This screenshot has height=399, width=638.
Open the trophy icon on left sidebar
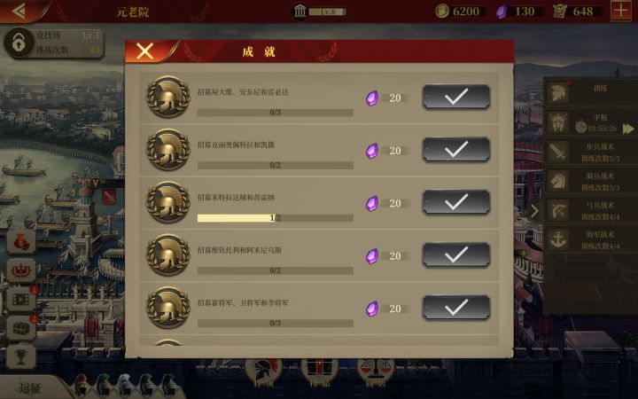pyautogui.click(x=21, y=357)
